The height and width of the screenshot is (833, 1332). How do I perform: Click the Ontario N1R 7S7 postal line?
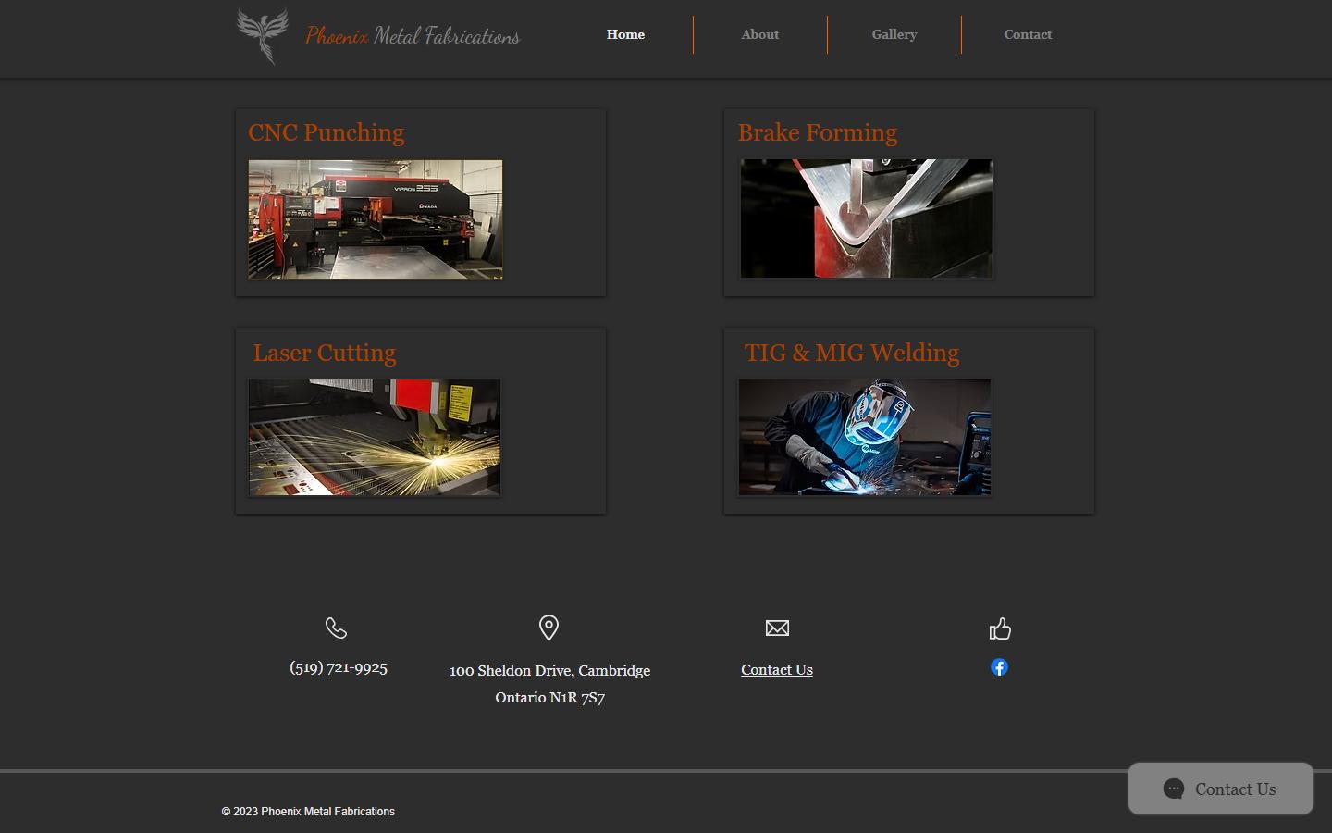[549, 697]
